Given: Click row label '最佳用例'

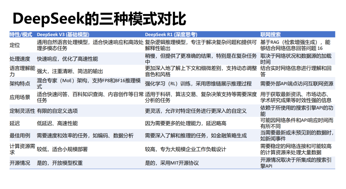Looking at the screenshot, I should click(x=20, y=136).
